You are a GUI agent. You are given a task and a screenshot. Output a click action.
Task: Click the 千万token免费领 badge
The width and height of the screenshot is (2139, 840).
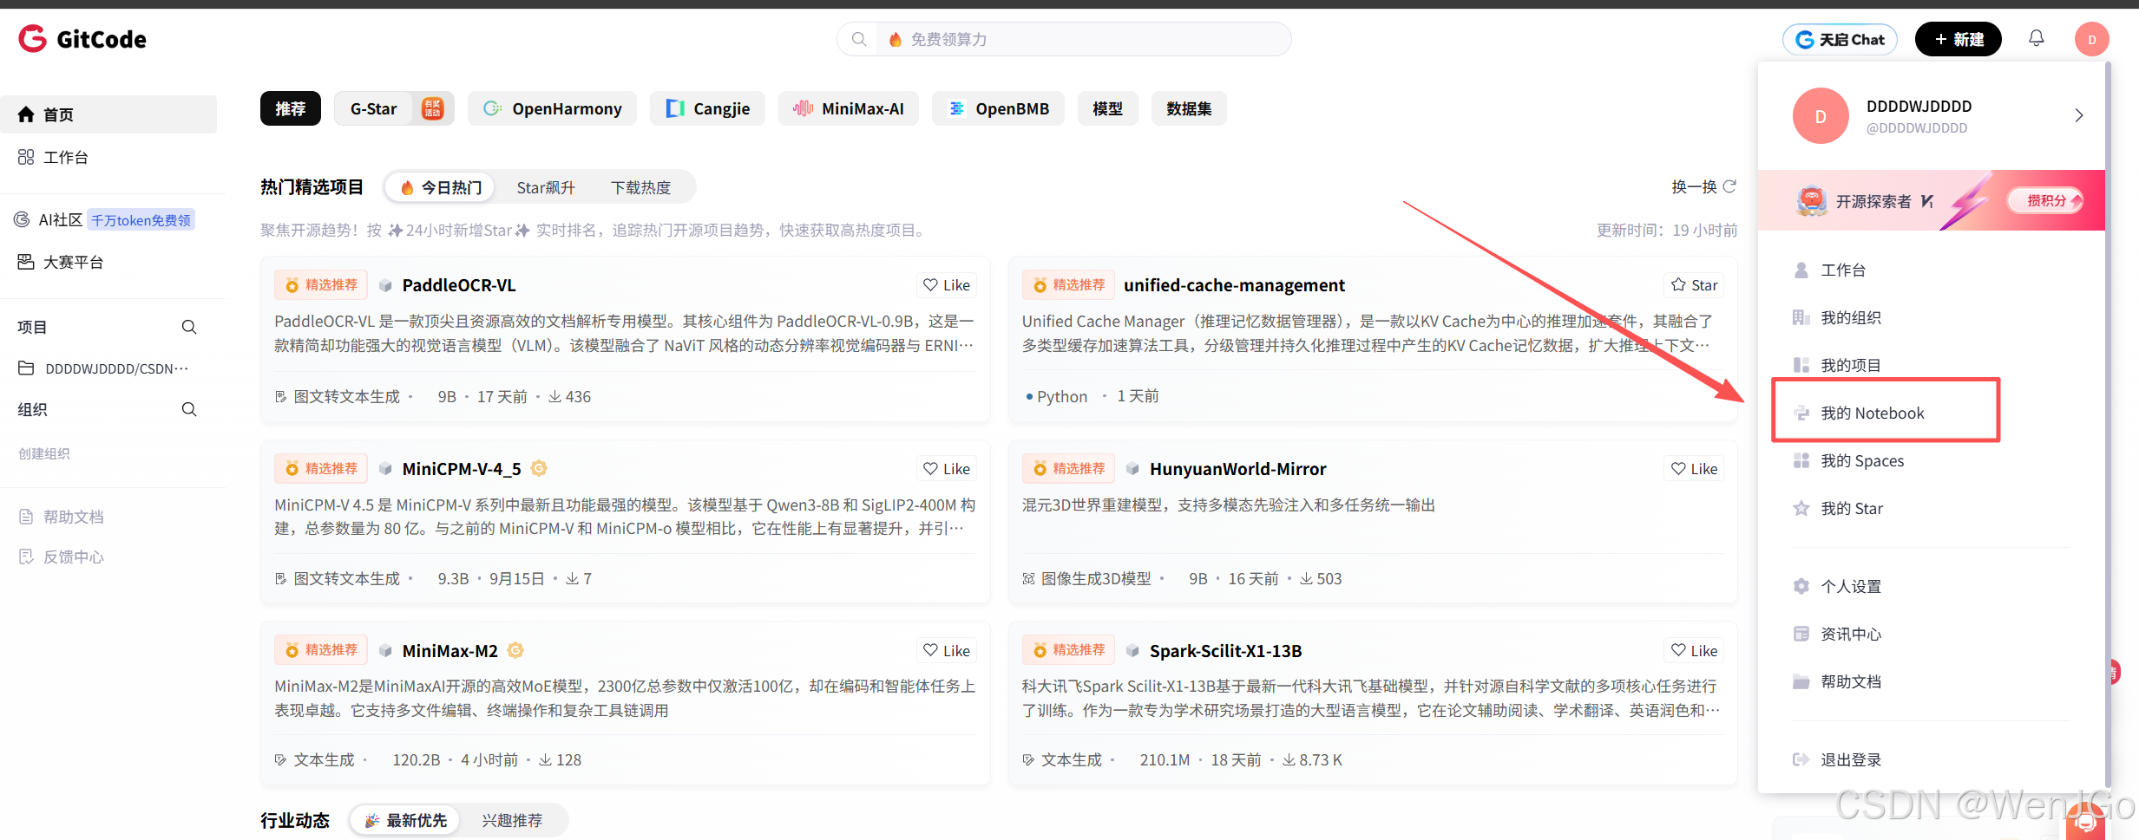pos(141,220)
